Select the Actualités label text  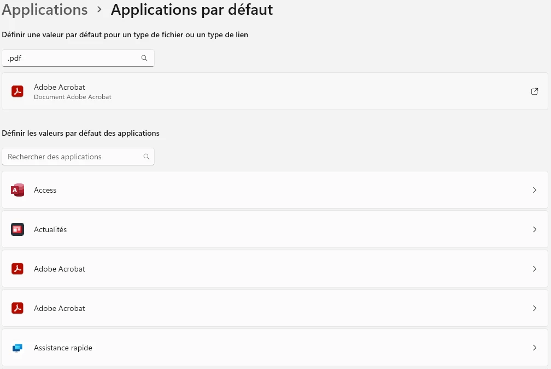50,229
